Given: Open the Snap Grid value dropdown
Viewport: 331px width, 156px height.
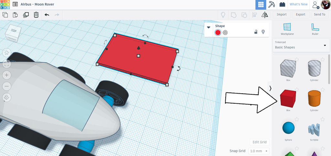Looking at the screenshot, I should coord(259,151).
